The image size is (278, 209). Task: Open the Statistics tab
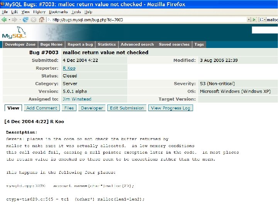(107, 45)
